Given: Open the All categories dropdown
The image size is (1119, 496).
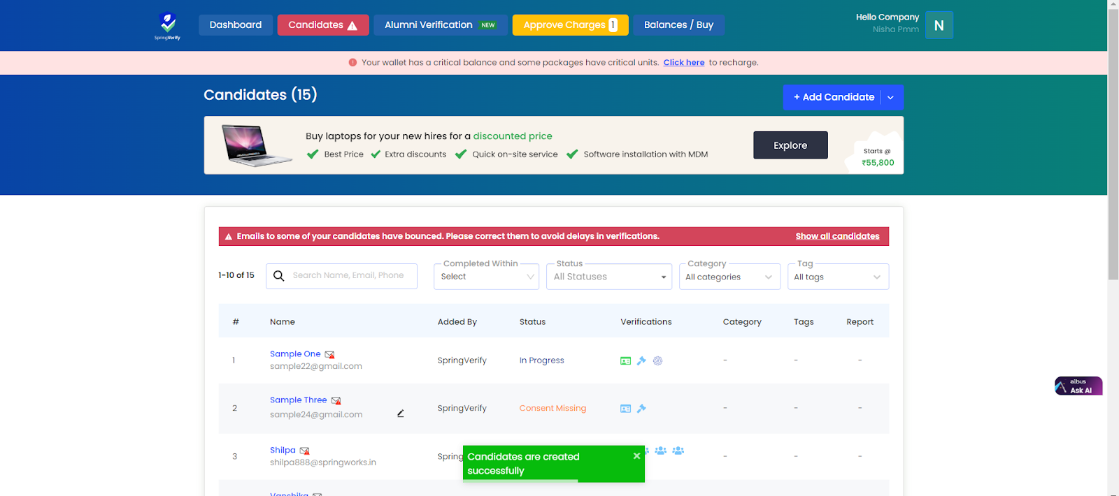Looking at the screenshot, I should (729, 277).
